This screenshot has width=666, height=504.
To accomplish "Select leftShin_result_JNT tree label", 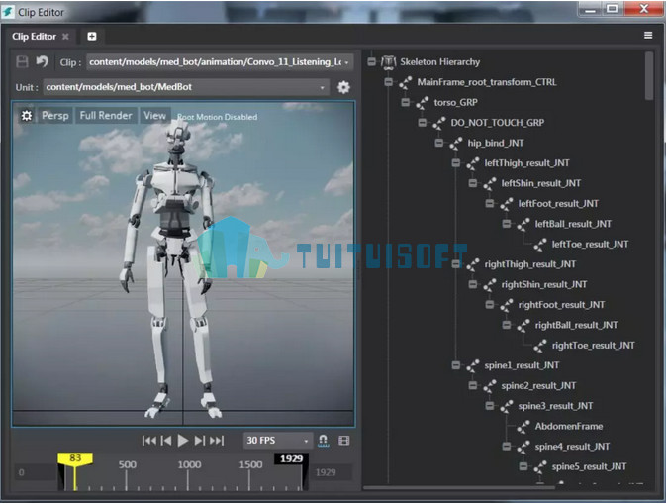I will click(x=540, y=183).
